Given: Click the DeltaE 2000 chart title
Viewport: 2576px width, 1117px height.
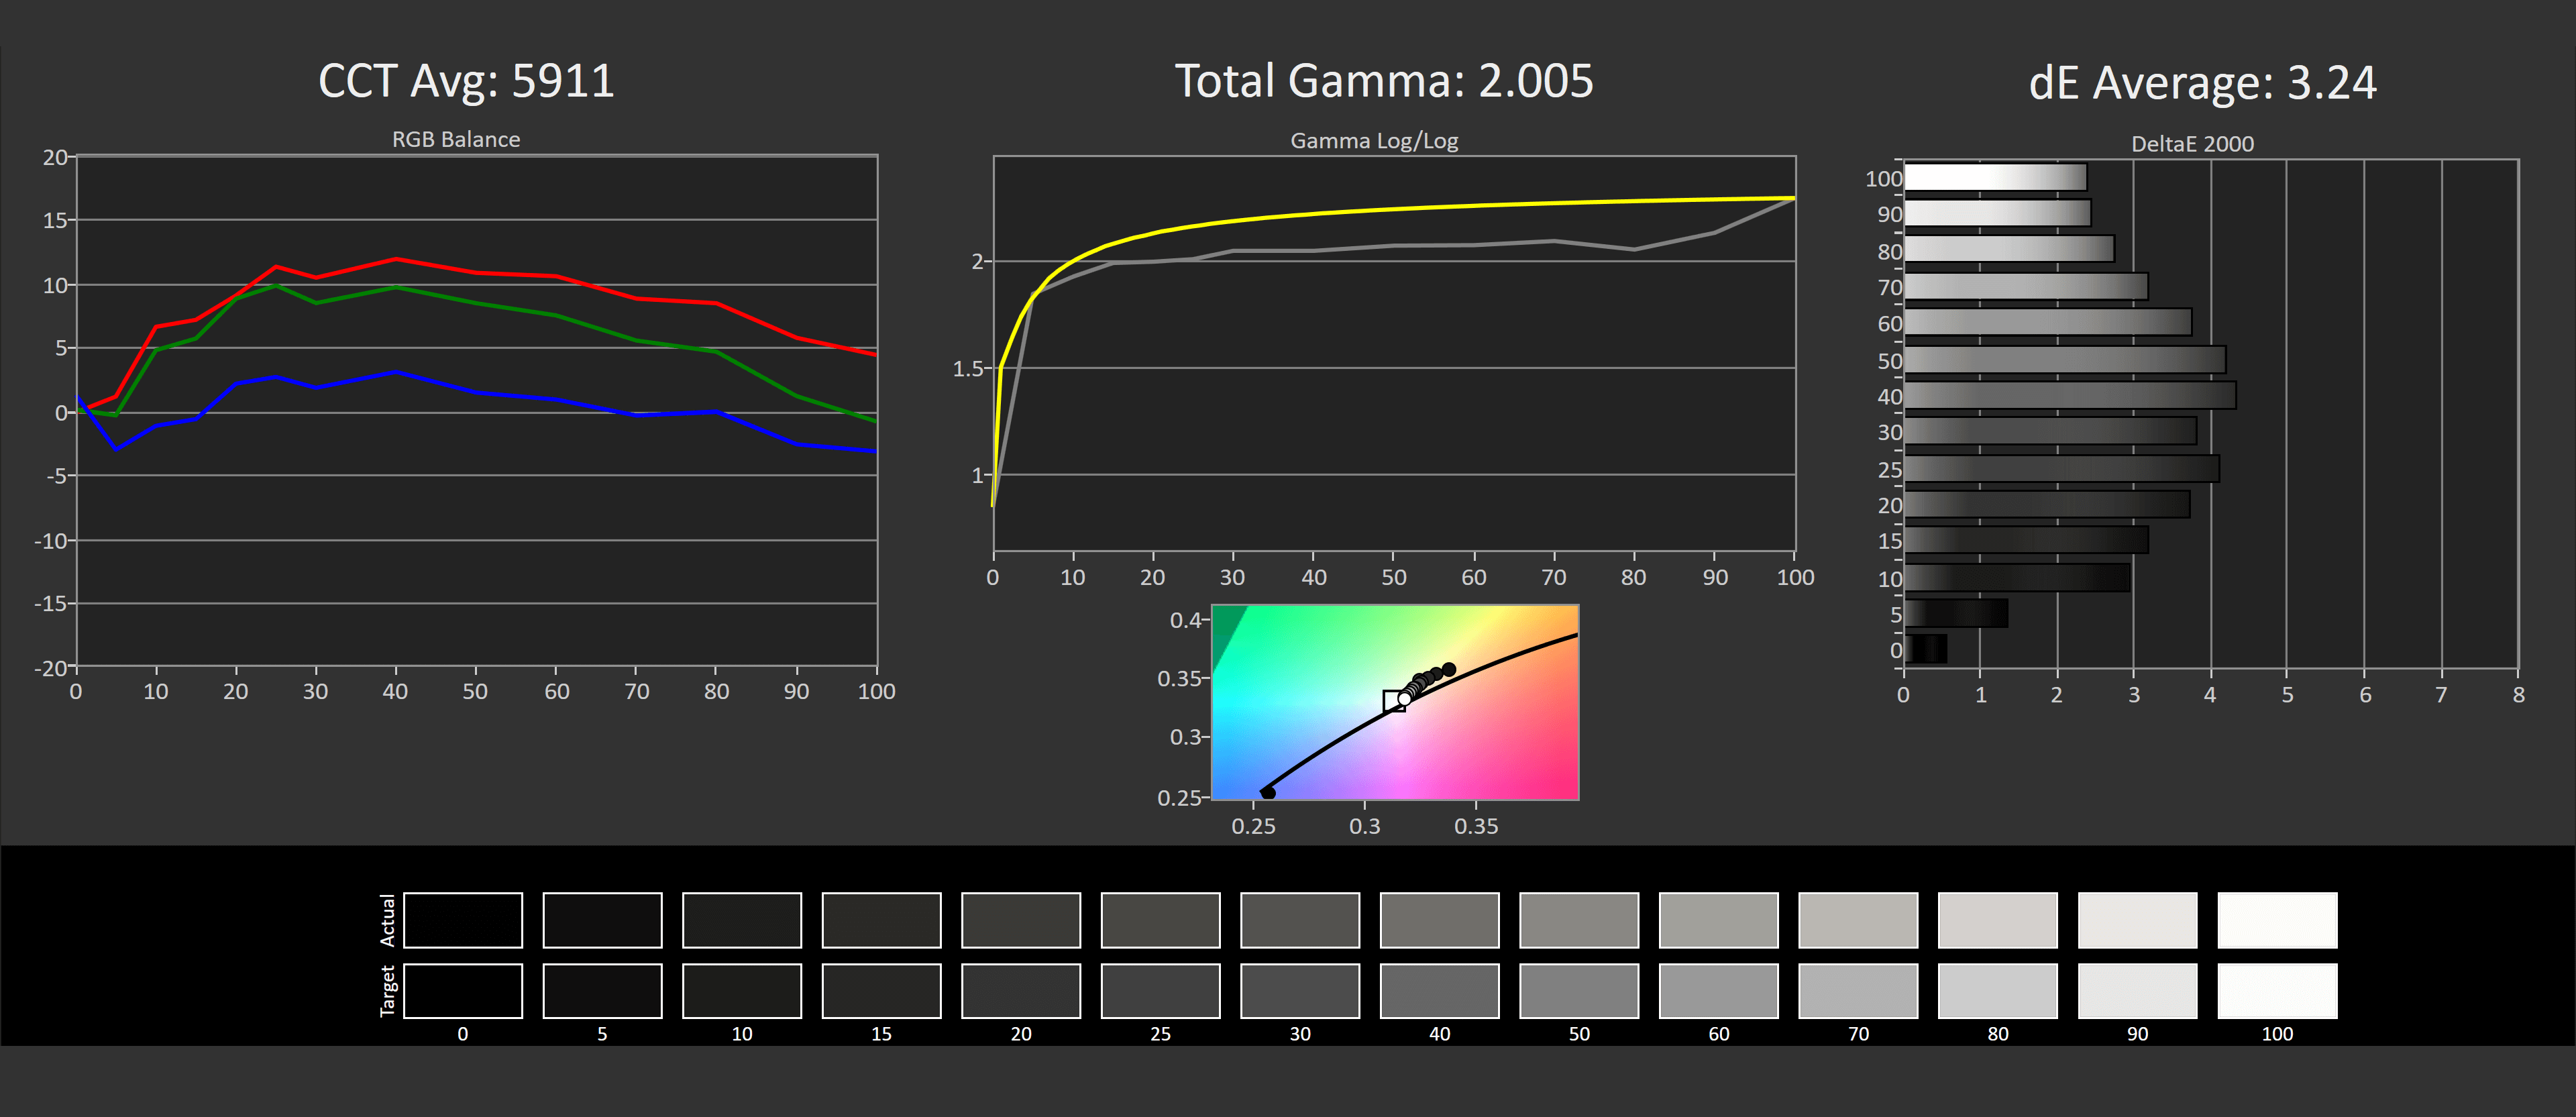Looking at the screenshot, I should coord(2192,144).
